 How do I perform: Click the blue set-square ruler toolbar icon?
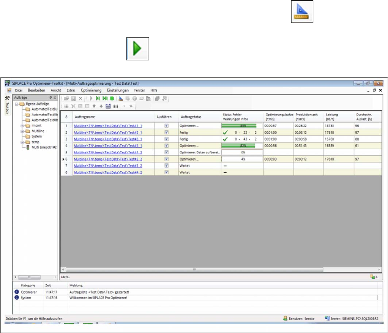tap(121, 99)
